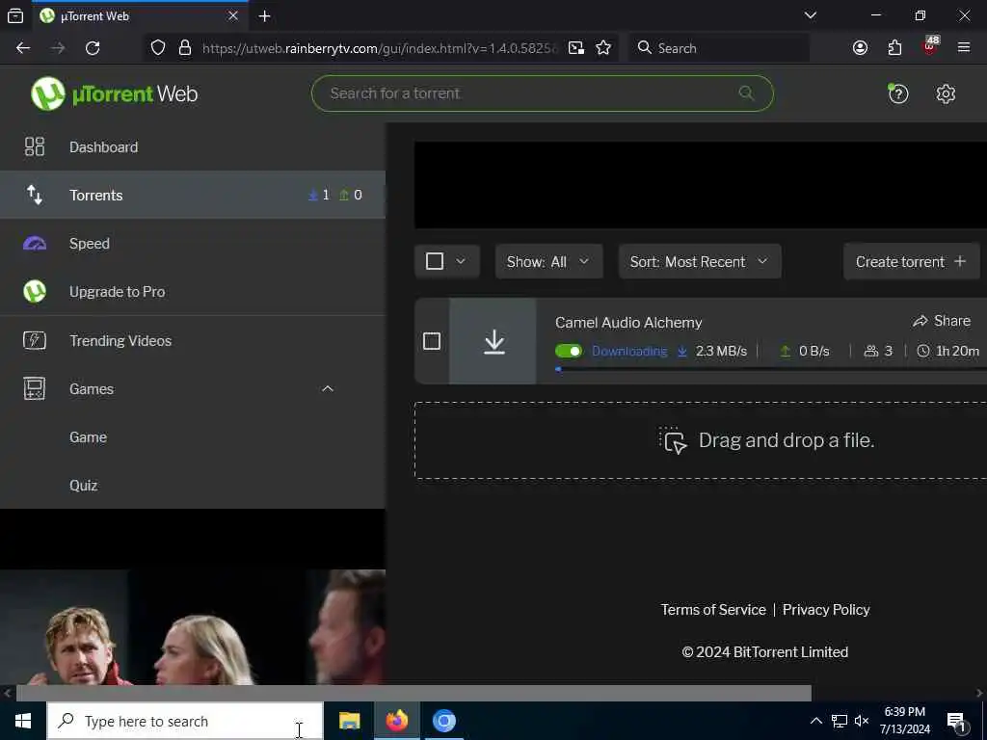Bookmark this page with the star icon
The image size is (987, 740).
tap(603, 48)
